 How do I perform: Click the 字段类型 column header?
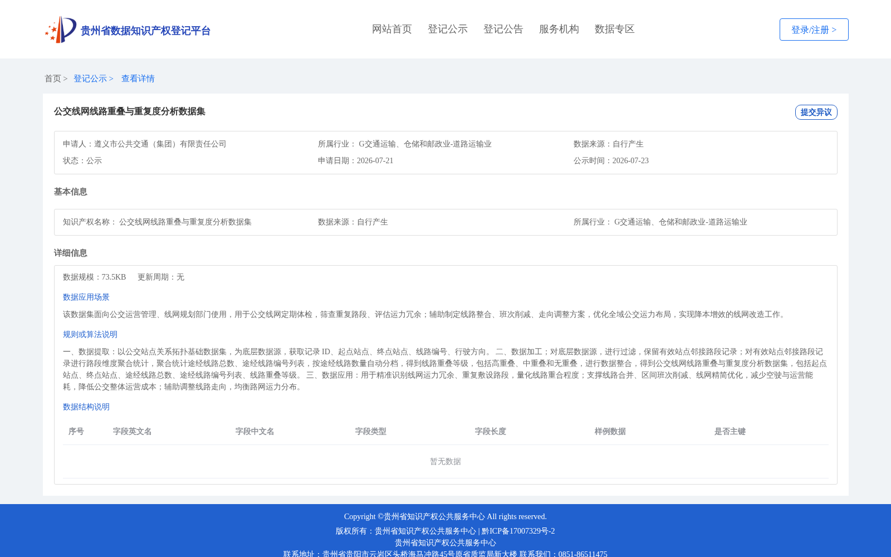click(371, 431)
